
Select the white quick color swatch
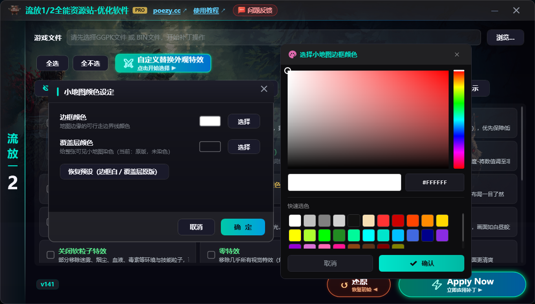point(295,221)
